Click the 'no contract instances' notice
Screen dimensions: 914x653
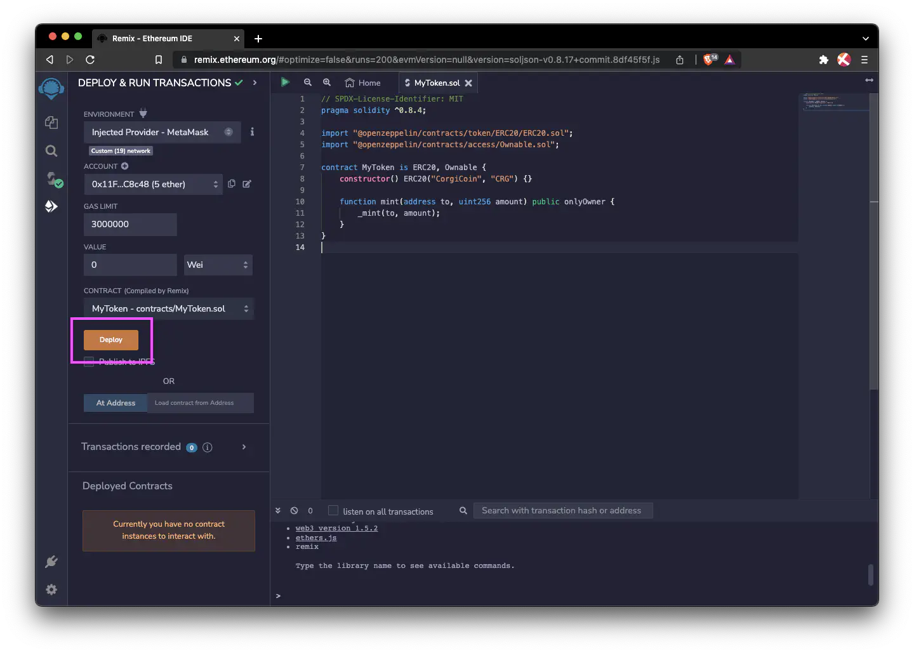(169, 531)
